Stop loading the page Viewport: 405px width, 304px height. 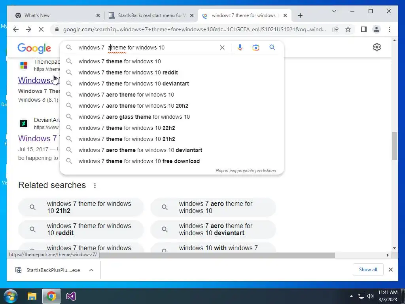(41, 29)
